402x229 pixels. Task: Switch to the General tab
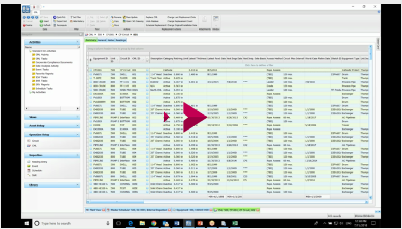[102, 40]
